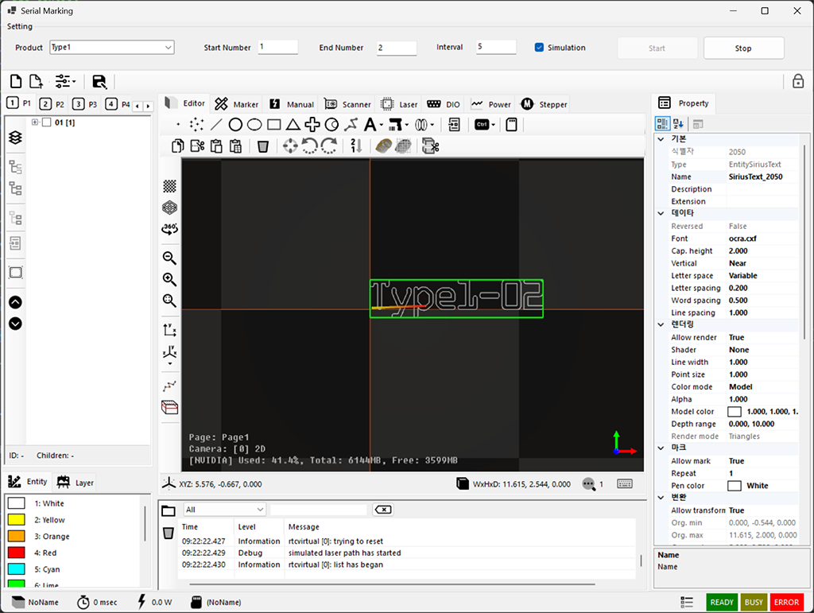This screenshot has width=814, height=613.
Task: Open the Product dropdown showing Type1
Action: pos(111,48)
